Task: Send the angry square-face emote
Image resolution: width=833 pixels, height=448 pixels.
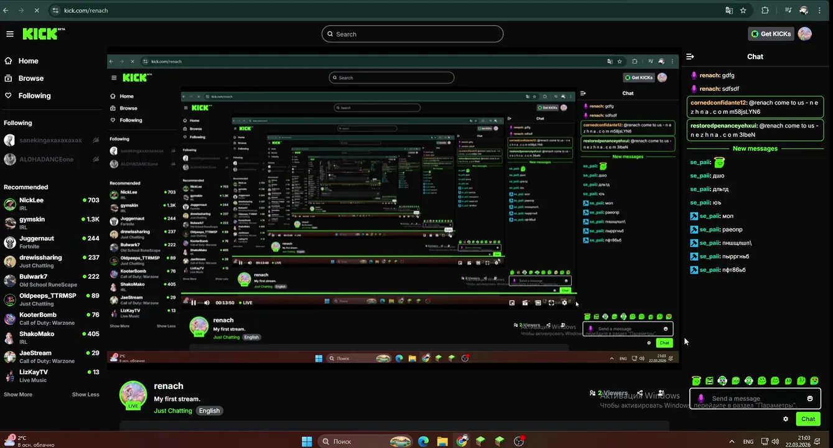Action: pos(709,381)
